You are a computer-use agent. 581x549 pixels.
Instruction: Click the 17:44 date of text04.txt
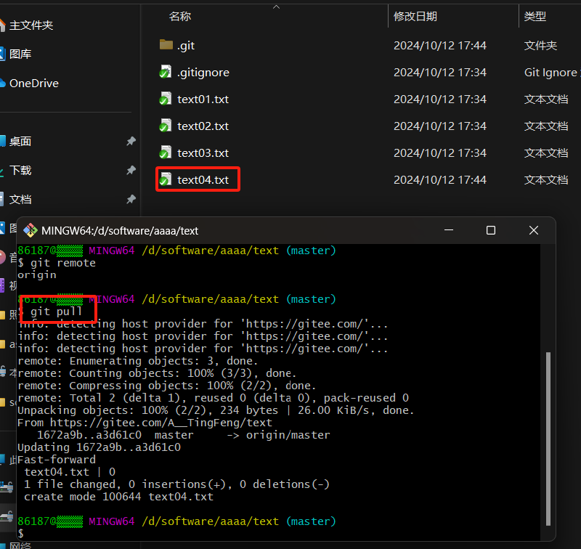(440, 179)
